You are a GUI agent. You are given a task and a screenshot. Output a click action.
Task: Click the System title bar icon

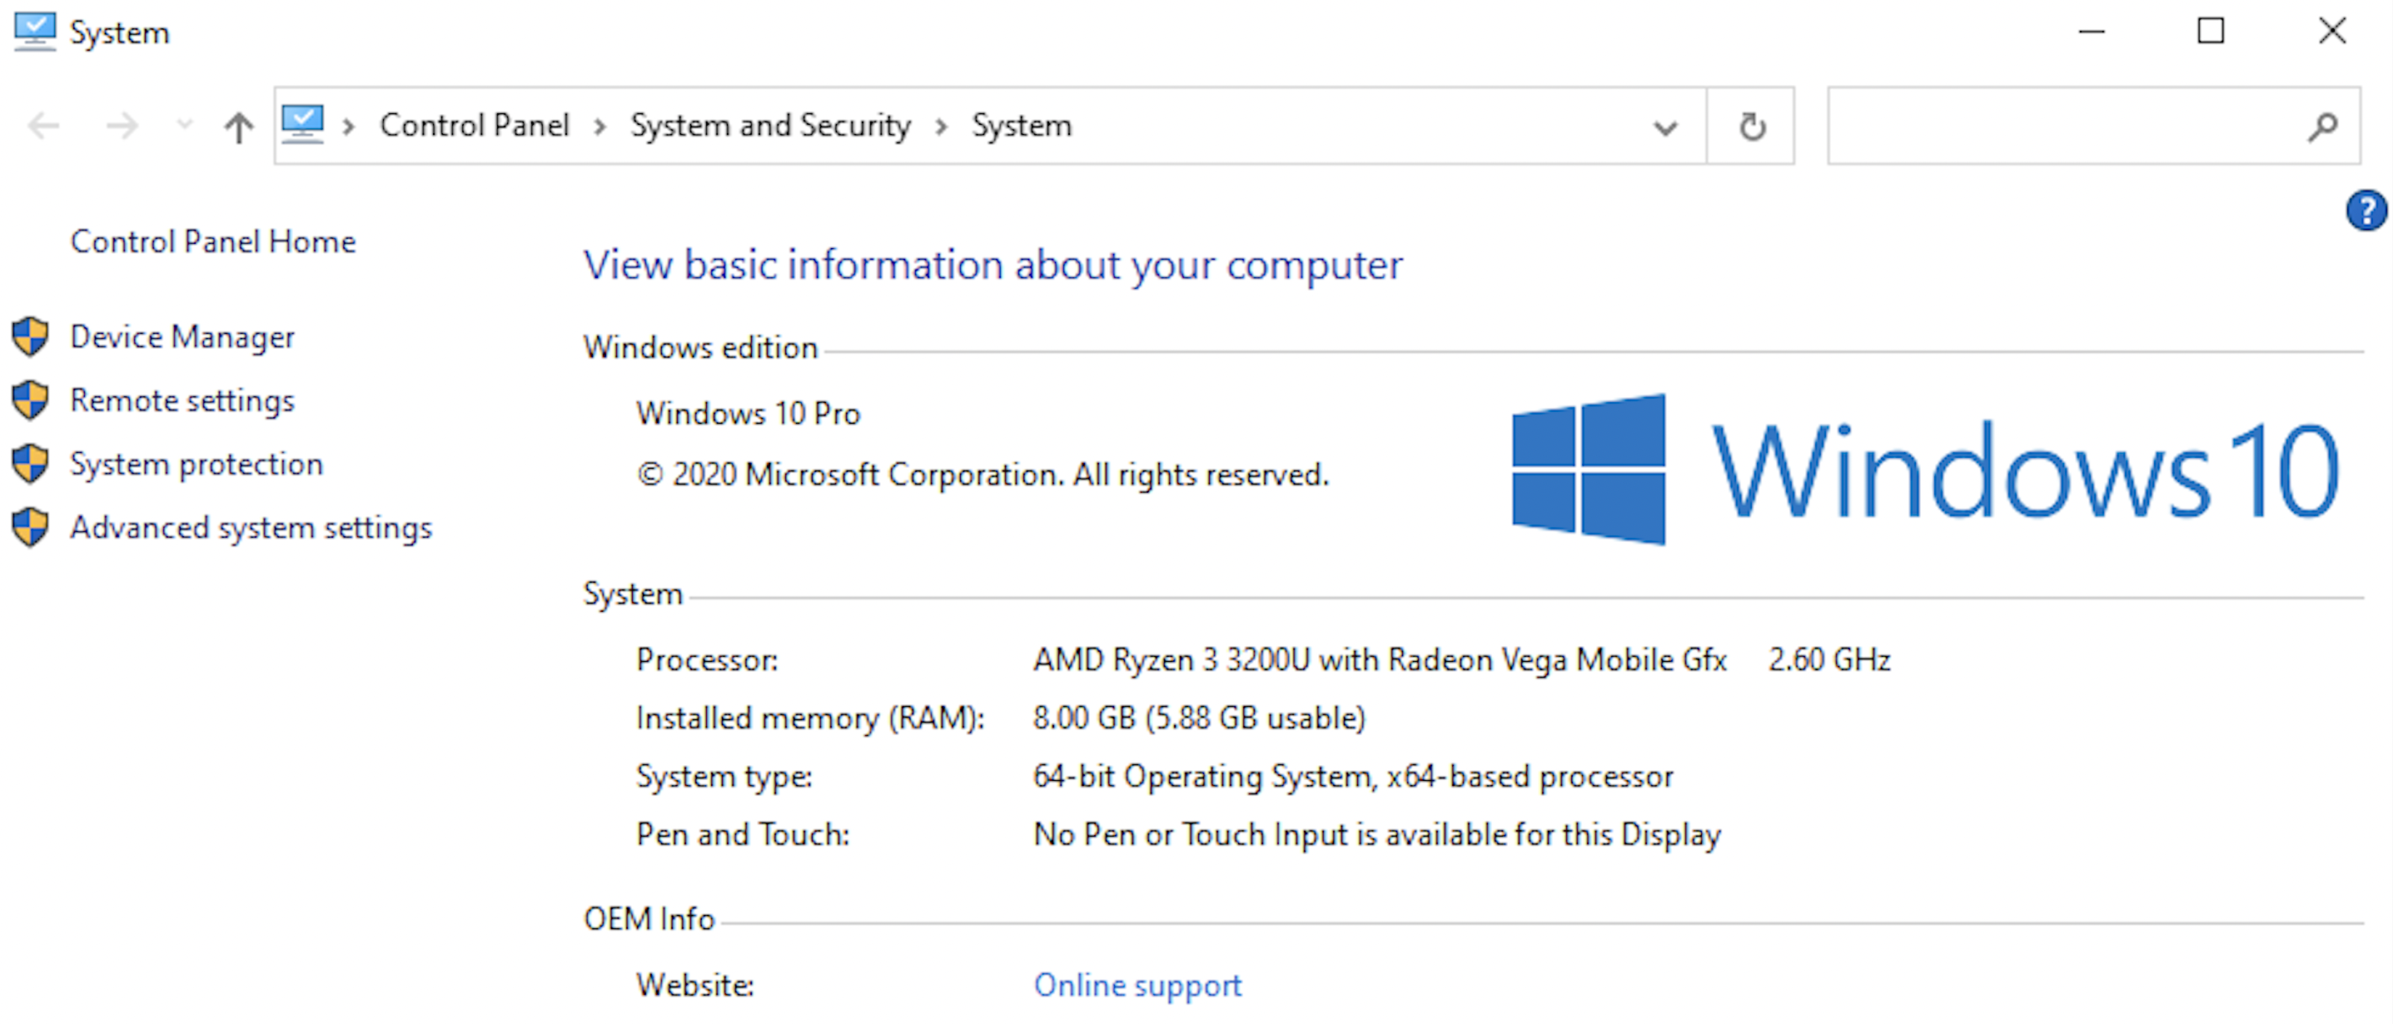tap(35, 32)
